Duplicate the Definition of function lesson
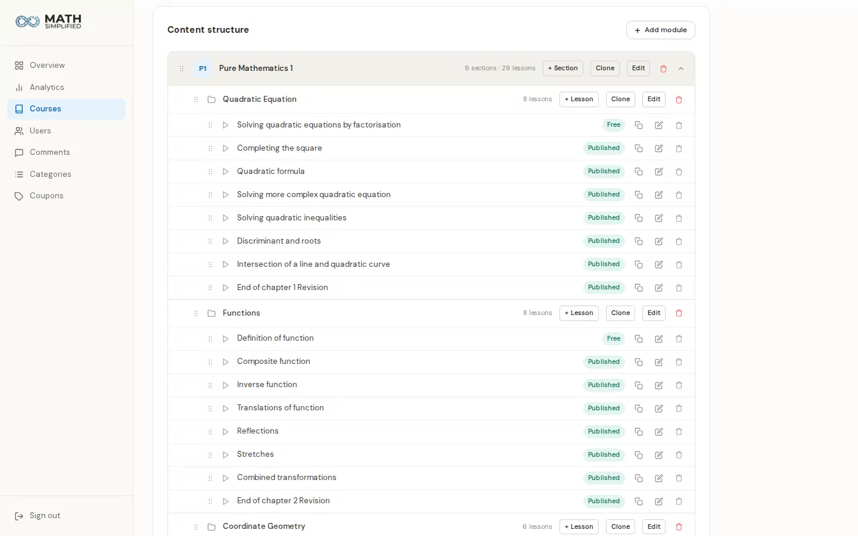This screenshot has height=536, width=858. [x=639, y=339]
